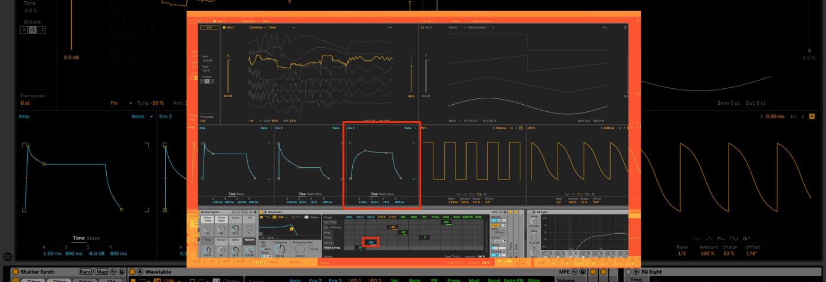Viewport: 826px width, 282px height.
Task: Open Osc 2 Basics category dropdown
Action: (x=457, y=28)
